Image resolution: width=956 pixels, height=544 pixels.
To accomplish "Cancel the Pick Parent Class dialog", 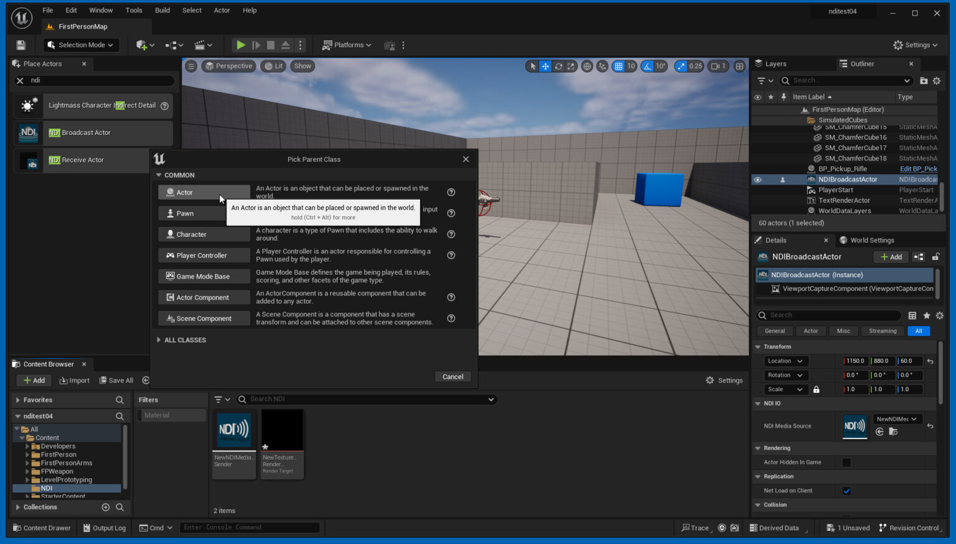I will pyautogui.click(x=452, y=376).
